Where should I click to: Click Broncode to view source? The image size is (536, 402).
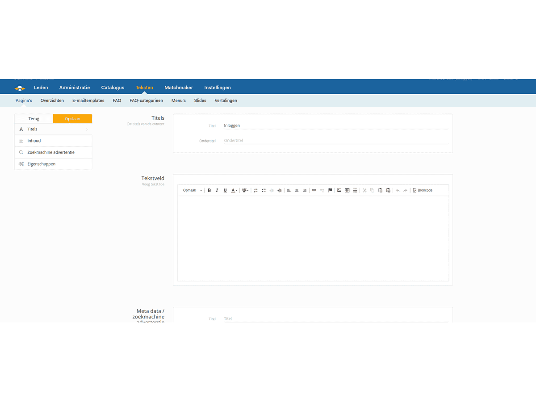423,190
